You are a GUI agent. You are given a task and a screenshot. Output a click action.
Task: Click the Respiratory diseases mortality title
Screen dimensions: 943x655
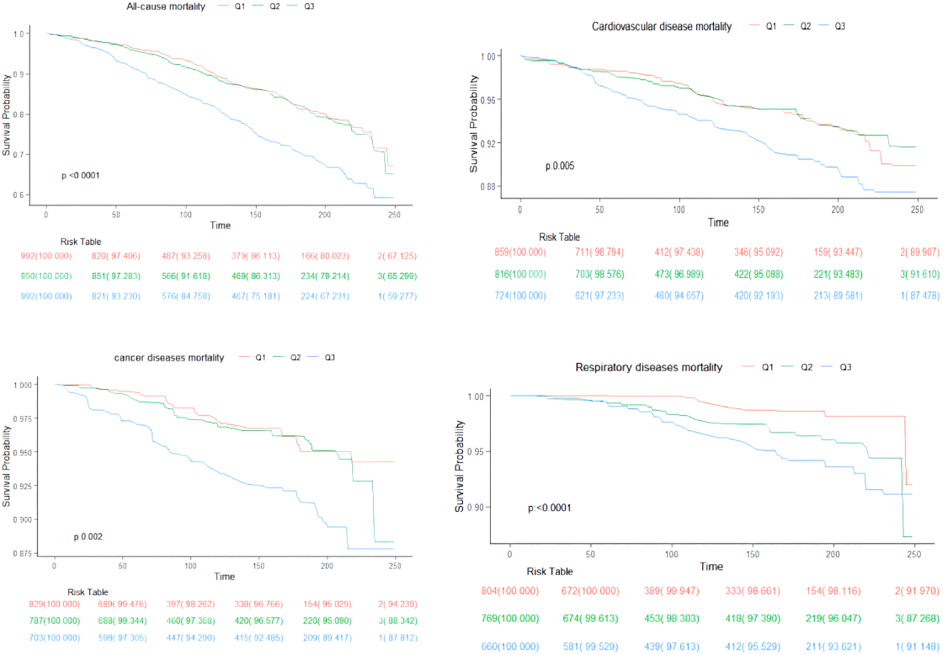pyautogui.click(x=648, y=367)
